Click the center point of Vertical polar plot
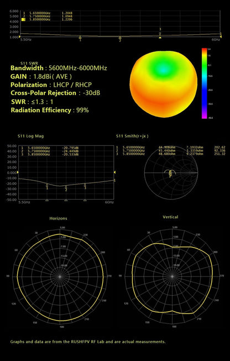 tap(172, 276)
